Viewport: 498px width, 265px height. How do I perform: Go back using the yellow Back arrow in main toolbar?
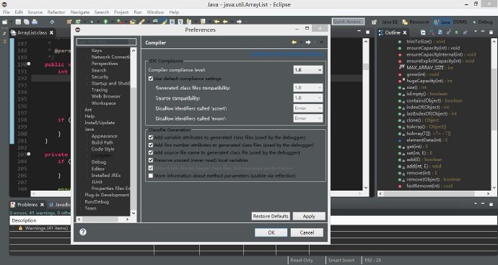point(225,22)
